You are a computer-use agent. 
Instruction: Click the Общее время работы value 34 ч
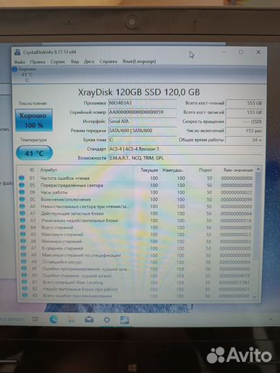[x=244, y=140]
